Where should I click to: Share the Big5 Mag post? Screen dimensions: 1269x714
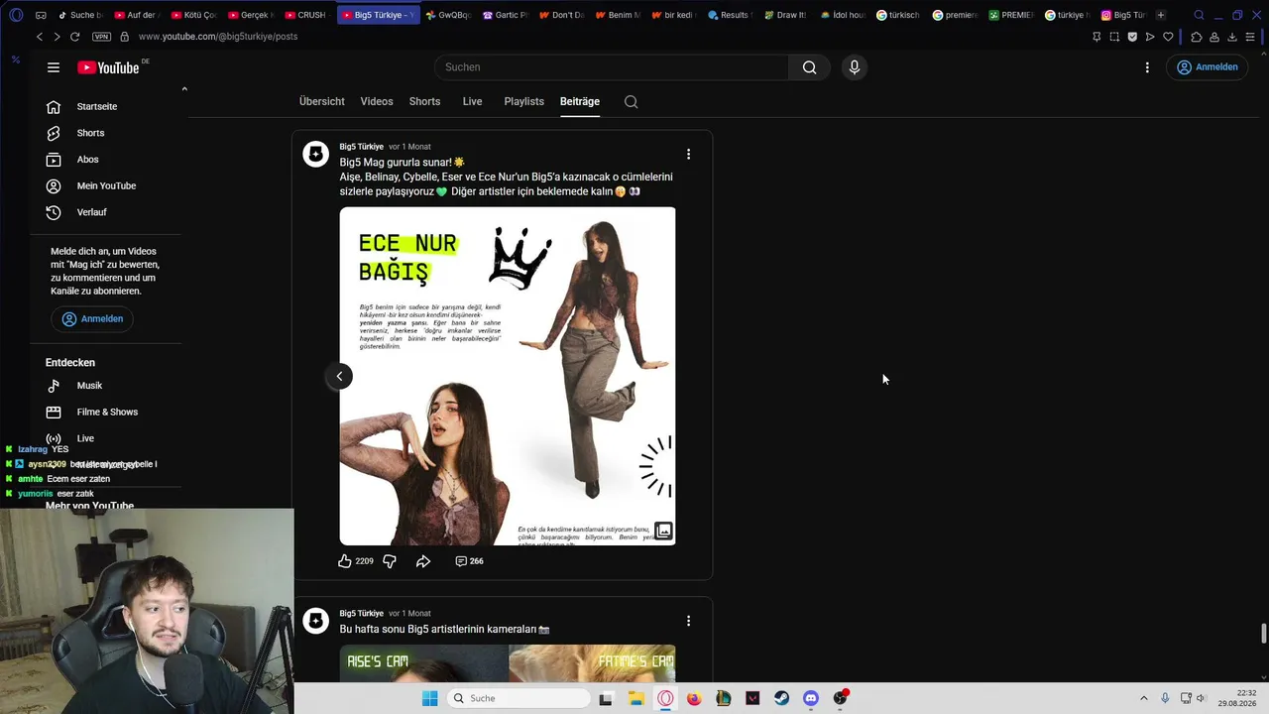click(x=423, y=561)
